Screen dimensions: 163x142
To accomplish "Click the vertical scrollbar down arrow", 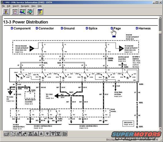I will [x=160, y=129].
